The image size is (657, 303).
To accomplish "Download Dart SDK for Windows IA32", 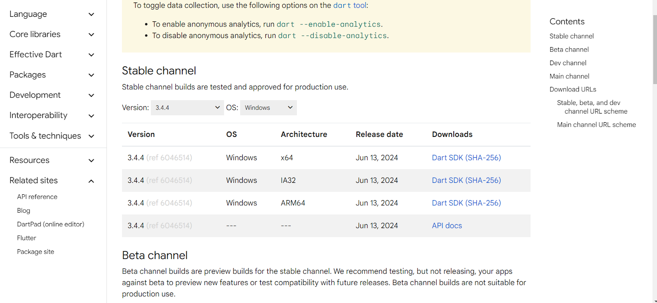I will (447, 180).
